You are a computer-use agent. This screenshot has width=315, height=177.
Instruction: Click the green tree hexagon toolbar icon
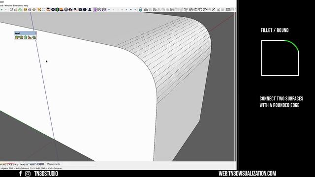(x=57, y=9)
